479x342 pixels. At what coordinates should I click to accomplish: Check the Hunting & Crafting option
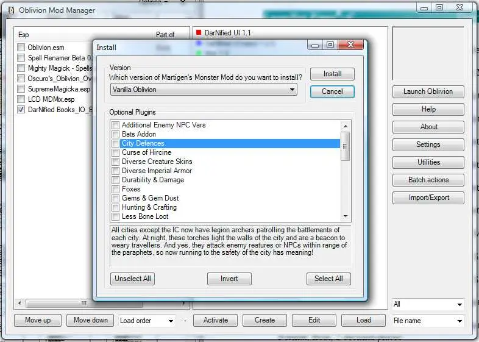coord(115,207)
